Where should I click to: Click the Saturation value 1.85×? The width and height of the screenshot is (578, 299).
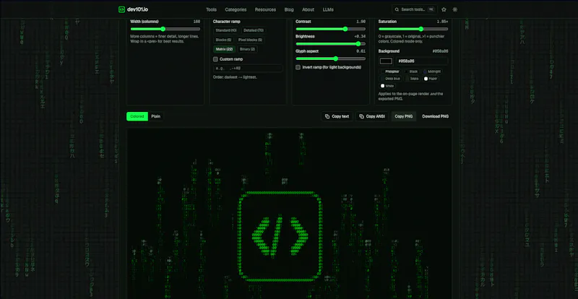coord(442,22)
